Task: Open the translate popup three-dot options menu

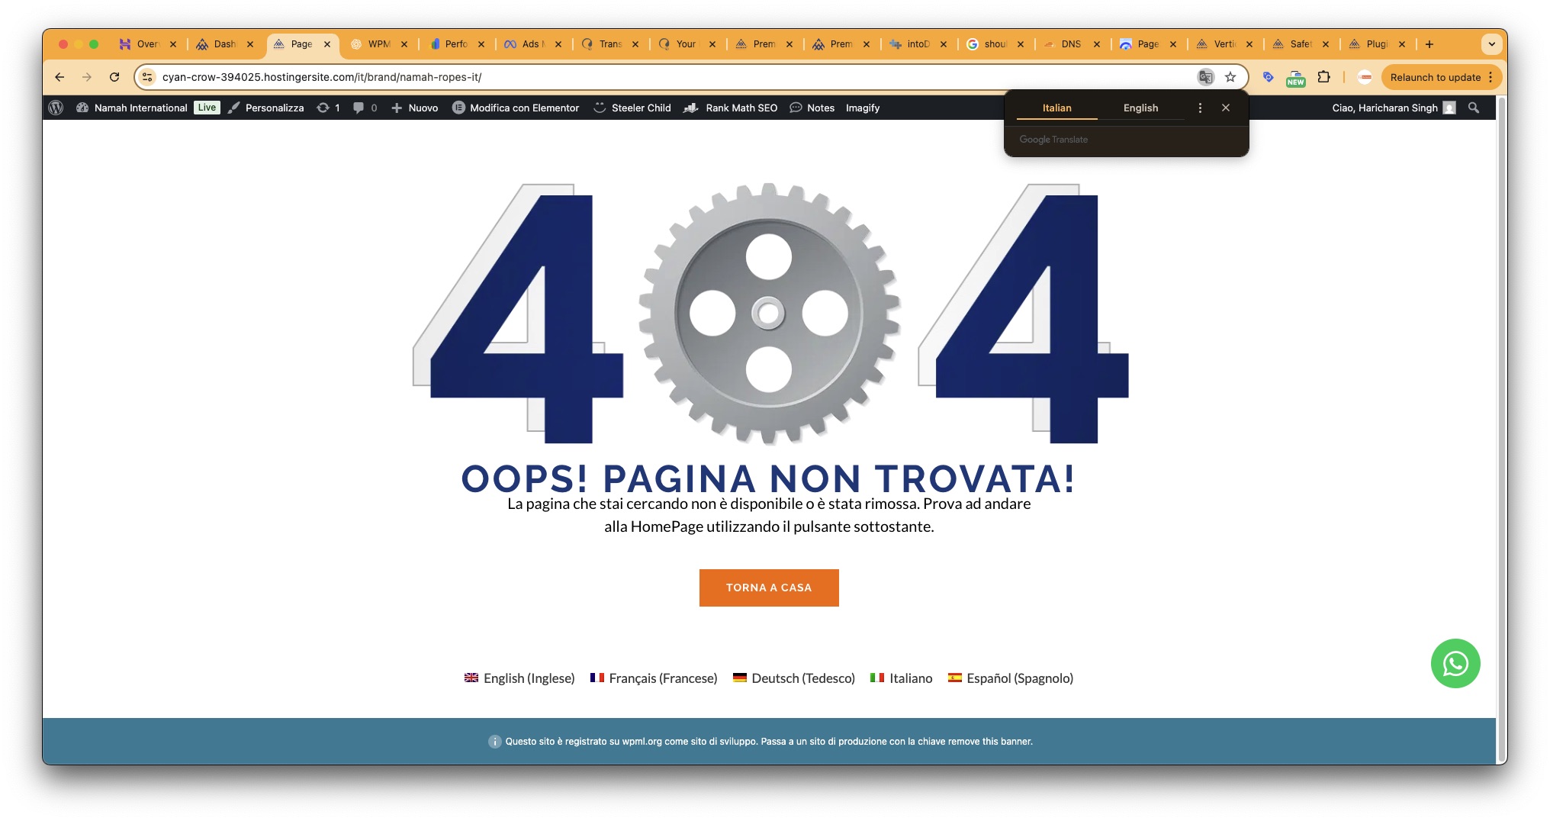Action: coord(1200,108)
